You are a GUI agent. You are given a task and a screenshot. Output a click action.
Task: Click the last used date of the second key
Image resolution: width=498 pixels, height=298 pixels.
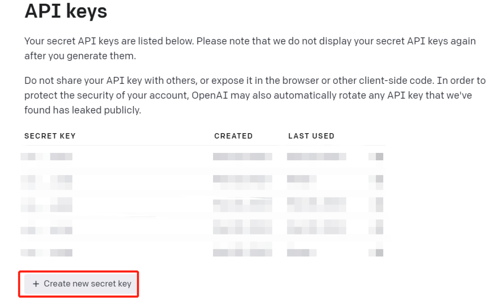click(x=302, y=182)
